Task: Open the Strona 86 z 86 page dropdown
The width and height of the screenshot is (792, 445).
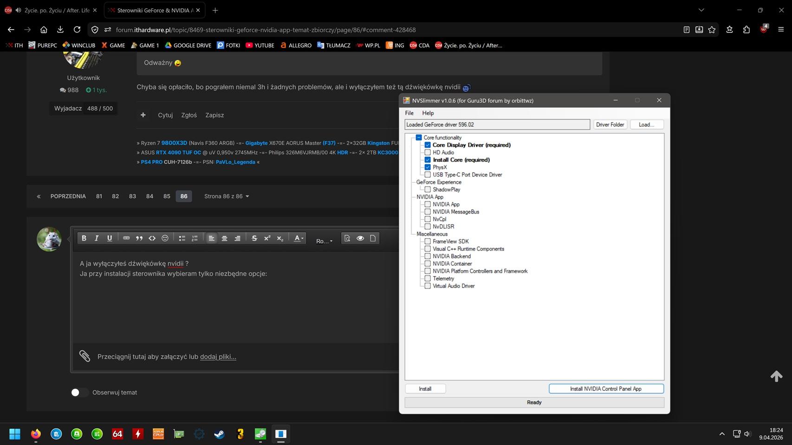Action: coord(227,197)
